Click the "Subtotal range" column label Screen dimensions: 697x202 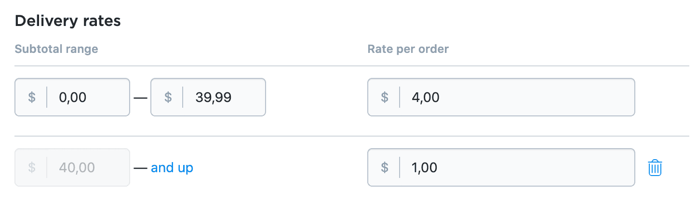(x=56, y=49)
